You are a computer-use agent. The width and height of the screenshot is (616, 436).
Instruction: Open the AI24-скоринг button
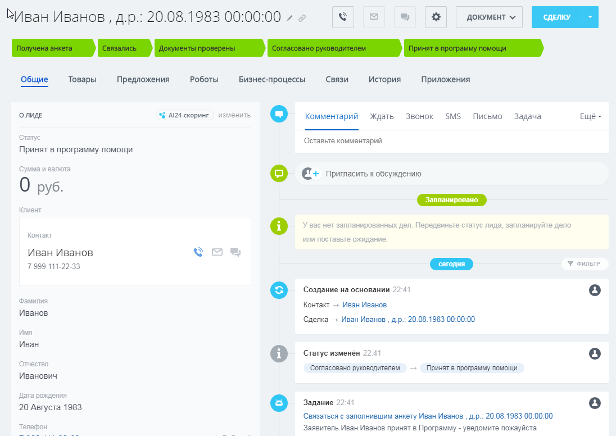185,115
